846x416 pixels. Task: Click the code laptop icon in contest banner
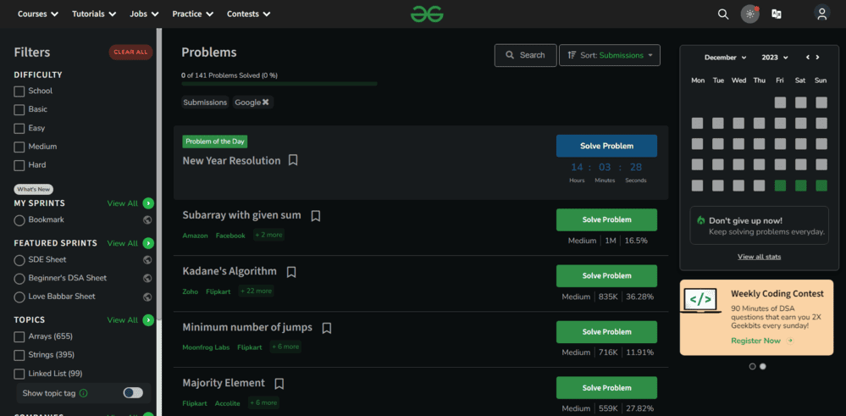700,301
